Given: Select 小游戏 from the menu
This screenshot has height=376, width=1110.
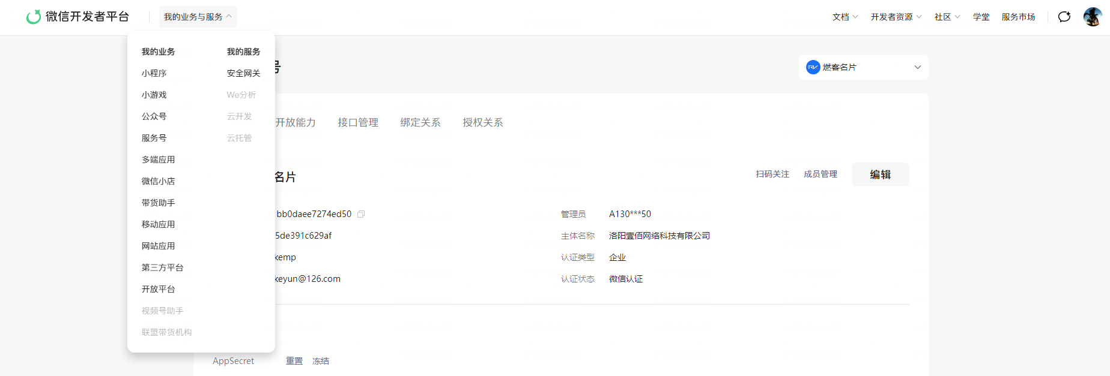Looking at the screenshot, I should [154, 95].
